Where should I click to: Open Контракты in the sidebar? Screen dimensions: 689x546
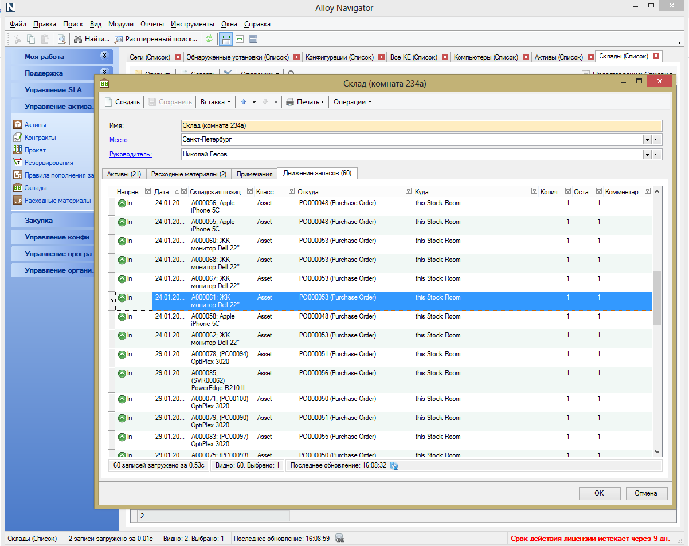pyautogui.click(x=40, y=138)
